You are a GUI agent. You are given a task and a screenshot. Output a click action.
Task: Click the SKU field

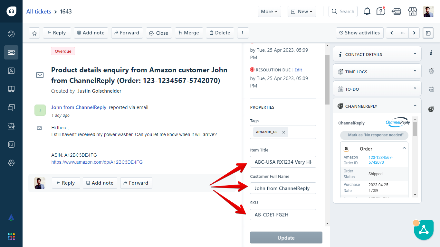pos(283,215)
